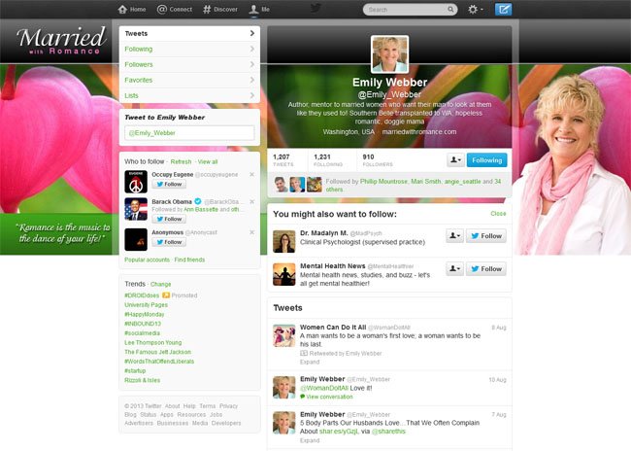631x451 pixels.
Task: Follow Dr. Madalyn M.
Action: point(486,236)
